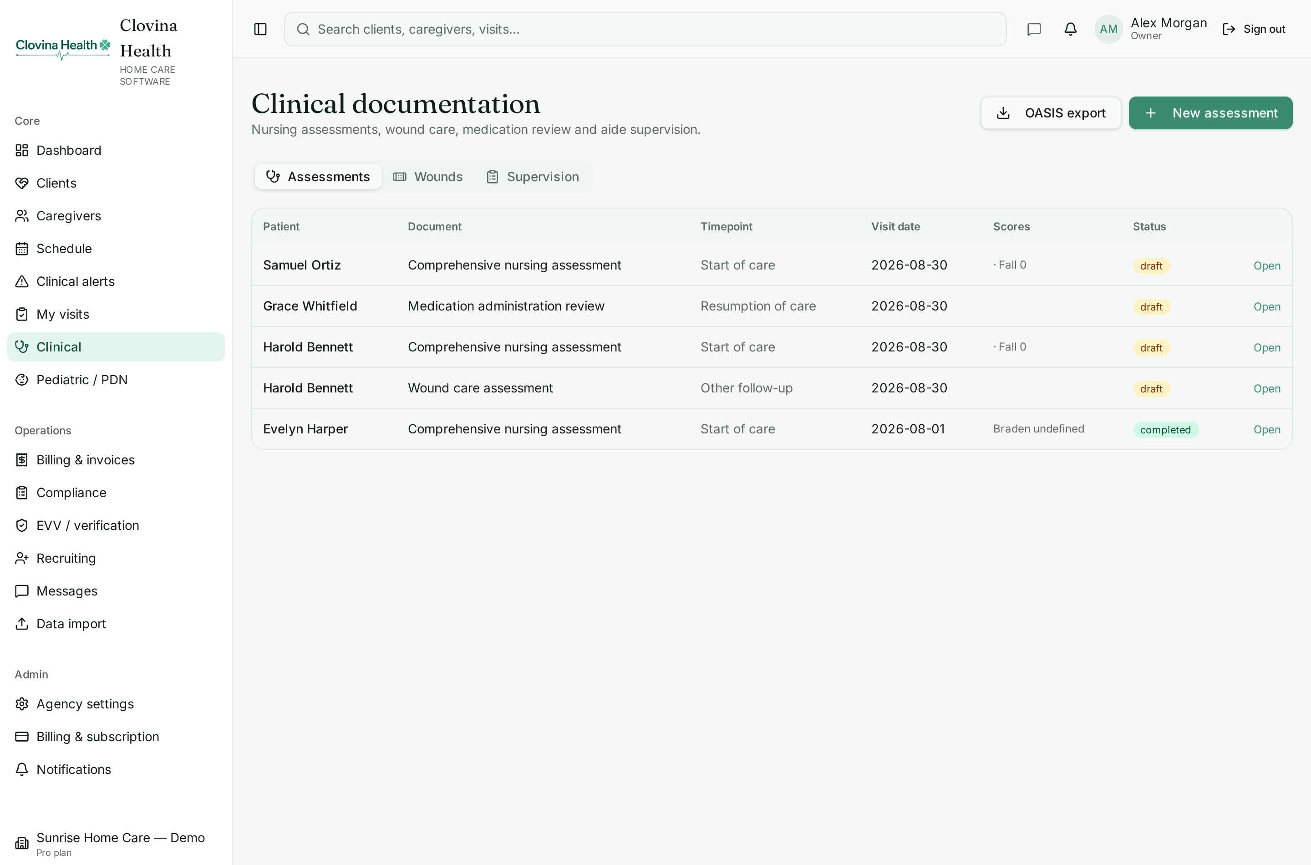
Task: Open Billing & subscription
Action: tap(116, 737)
